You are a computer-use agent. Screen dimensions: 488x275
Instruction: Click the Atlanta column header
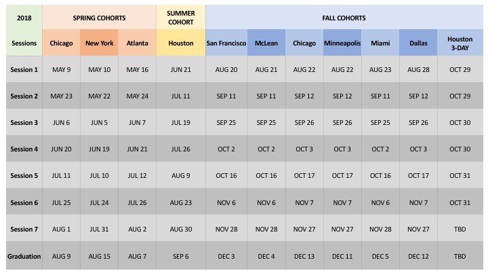tap(137, 43)
